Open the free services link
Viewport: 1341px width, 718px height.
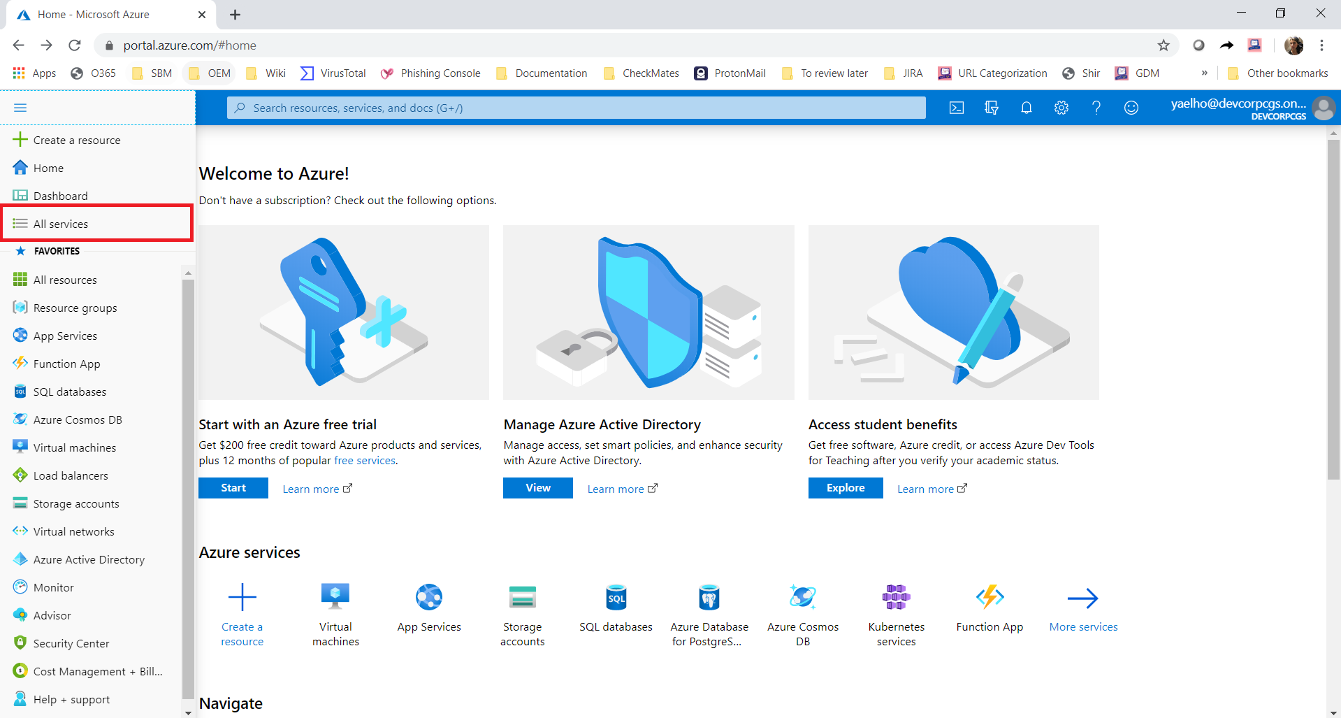point(365,460)
